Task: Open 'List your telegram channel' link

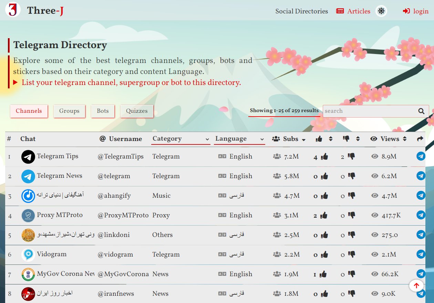Action: pos(131,83)
